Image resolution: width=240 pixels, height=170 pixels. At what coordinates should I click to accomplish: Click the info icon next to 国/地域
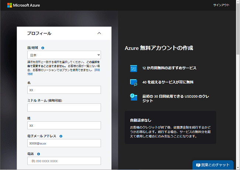[x=43, y=48]
